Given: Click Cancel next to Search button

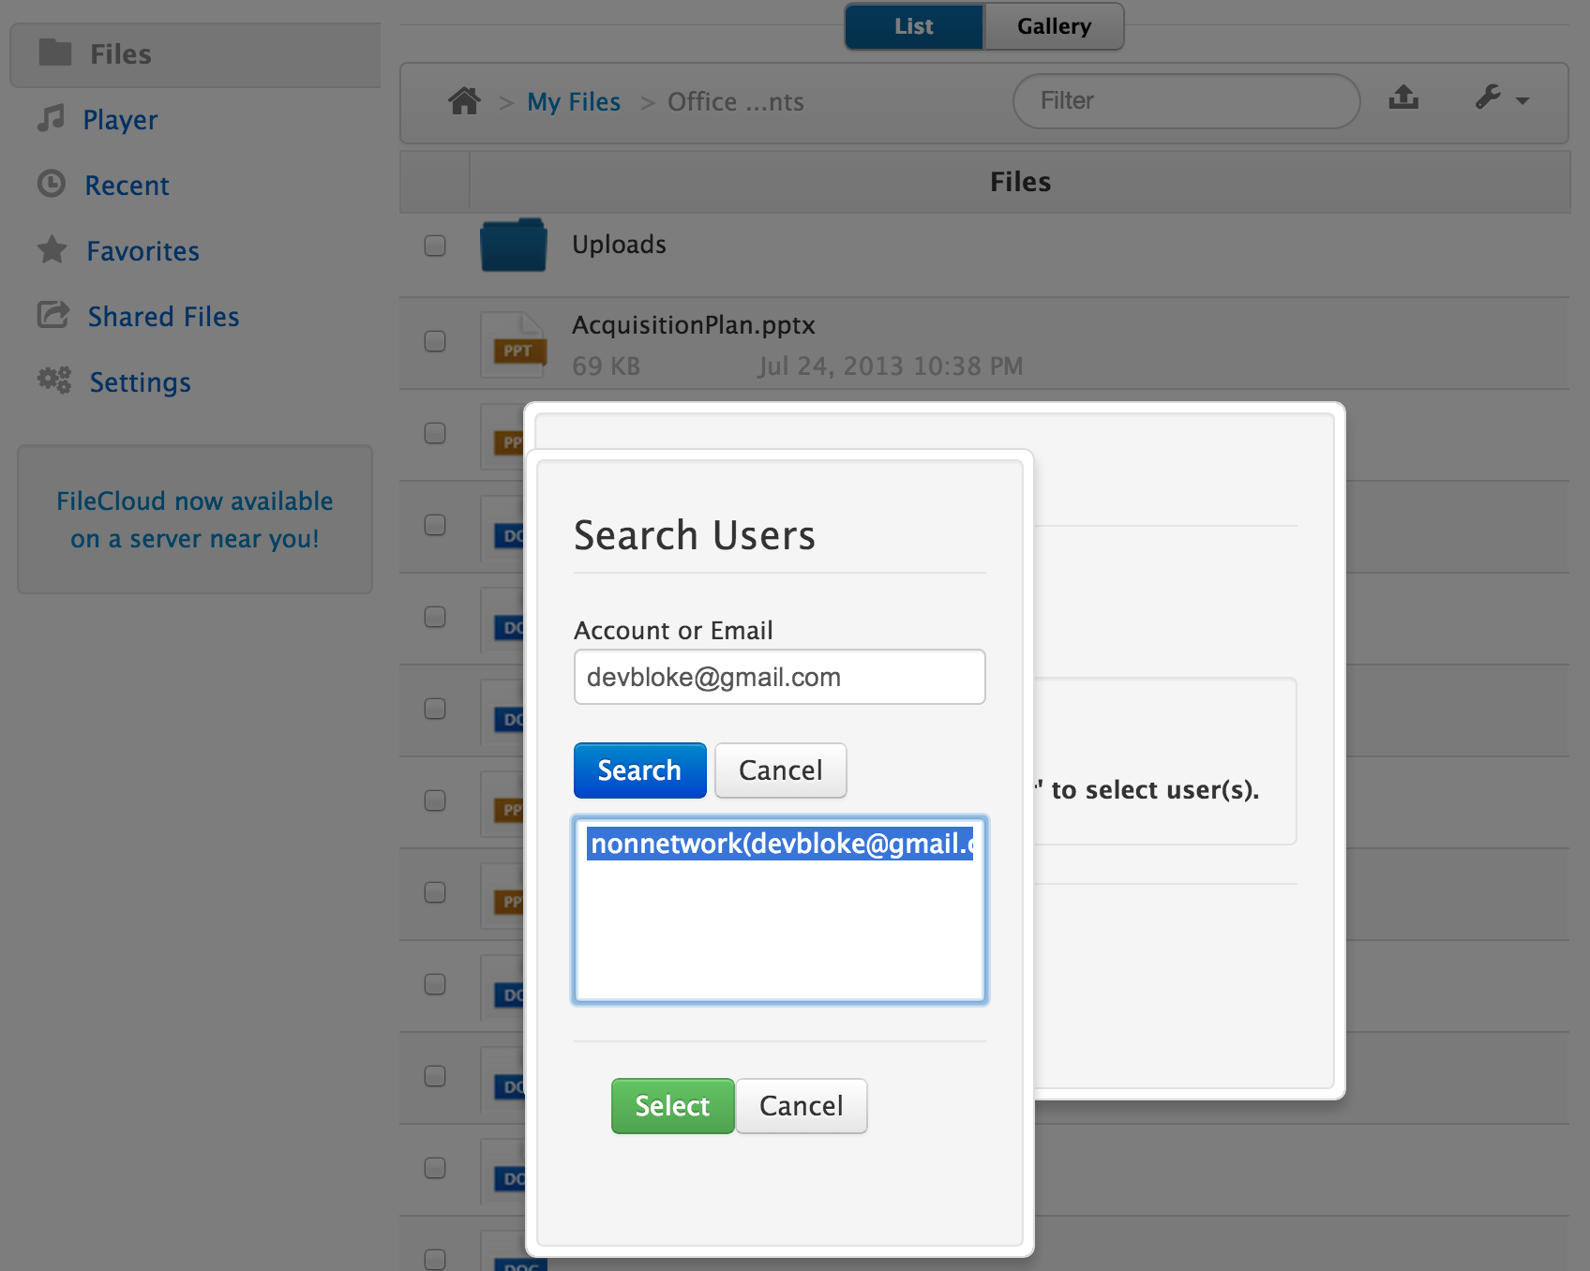Looking at the screenshot, I should [x=780, y=770].
